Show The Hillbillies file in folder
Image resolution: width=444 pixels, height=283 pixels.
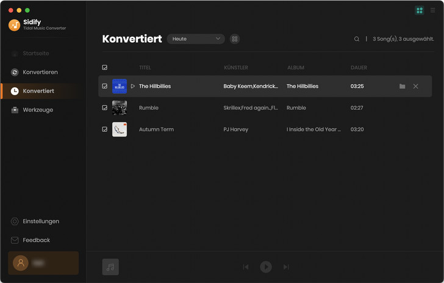(402, 86)
